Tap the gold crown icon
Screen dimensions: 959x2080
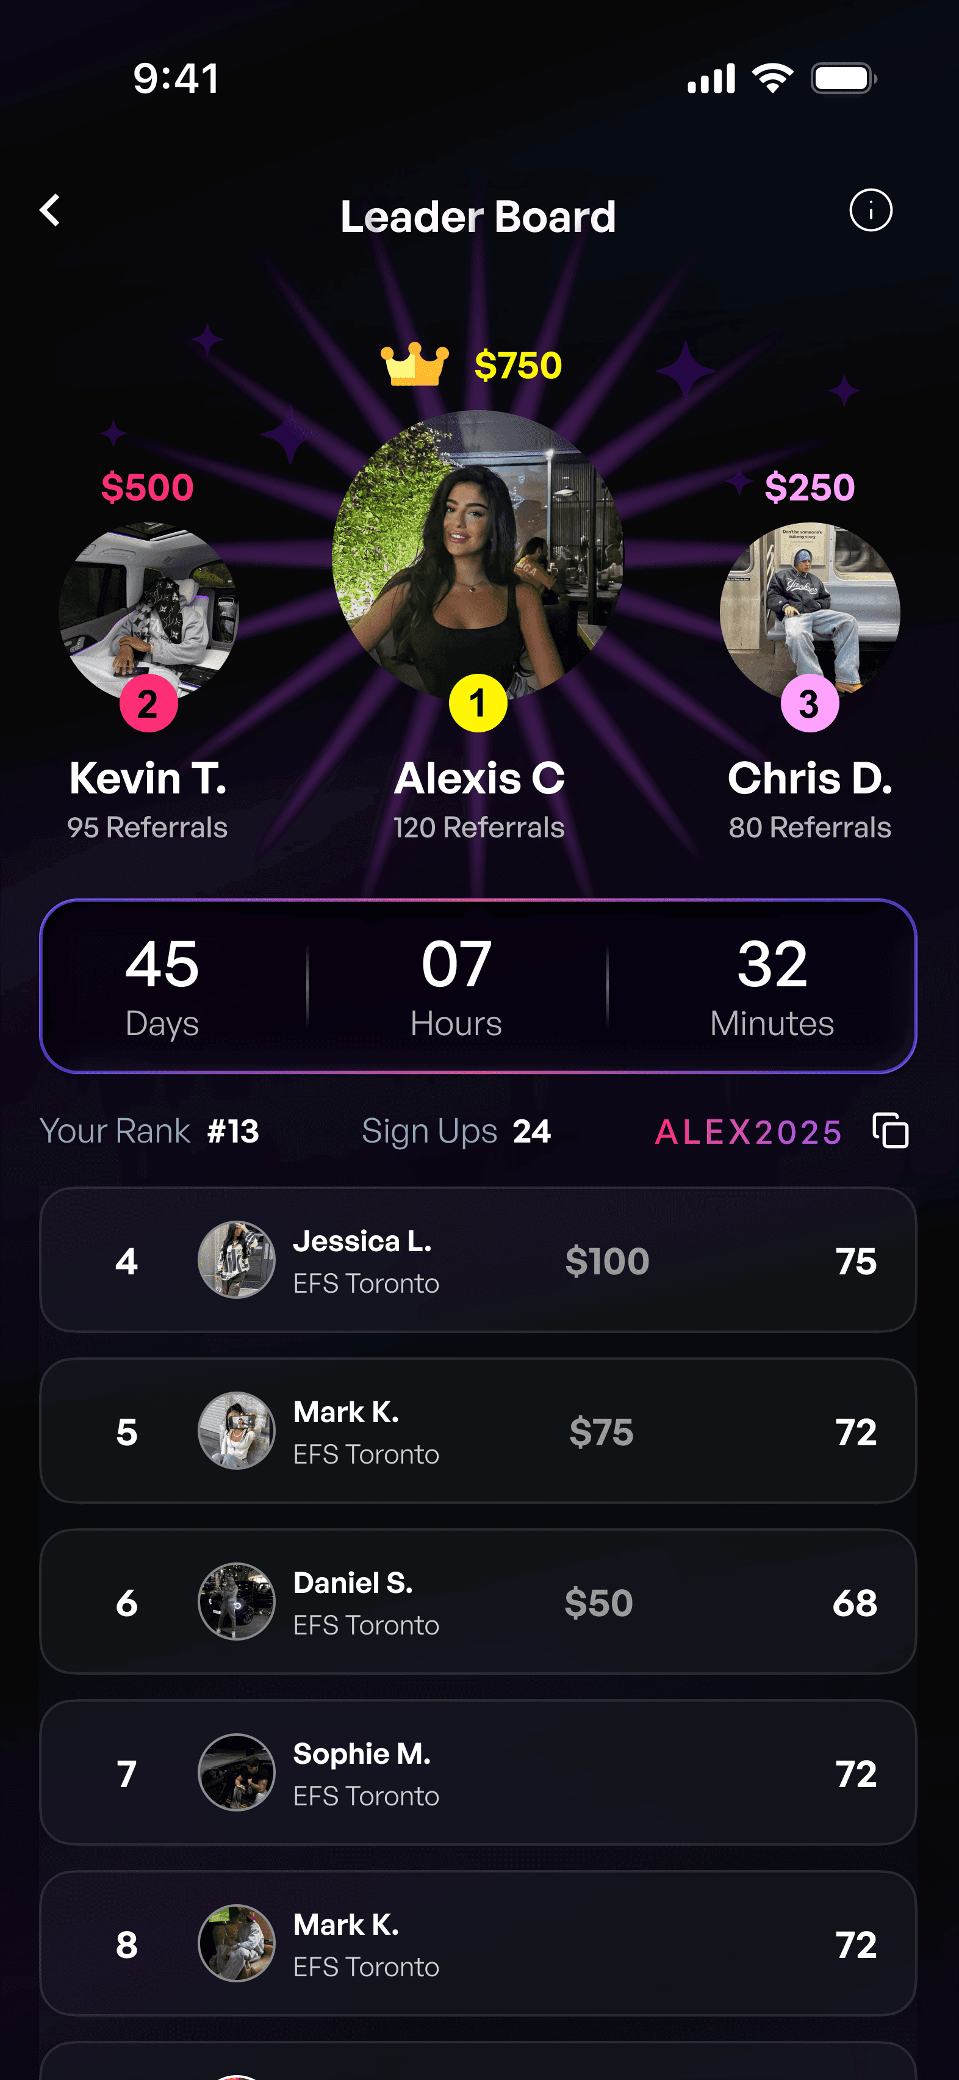(x=414, y=364)
